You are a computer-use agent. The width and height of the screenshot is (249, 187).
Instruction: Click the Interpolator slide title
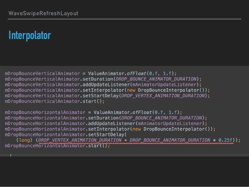(30, 35)
